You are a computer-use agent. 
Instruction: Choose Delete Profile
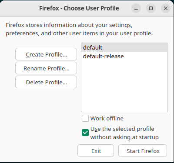click(x=46, y=82)
